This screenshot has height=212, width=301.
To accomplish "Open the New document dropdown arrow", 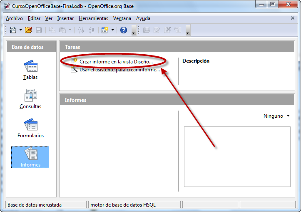I will [x=20, y=30].
